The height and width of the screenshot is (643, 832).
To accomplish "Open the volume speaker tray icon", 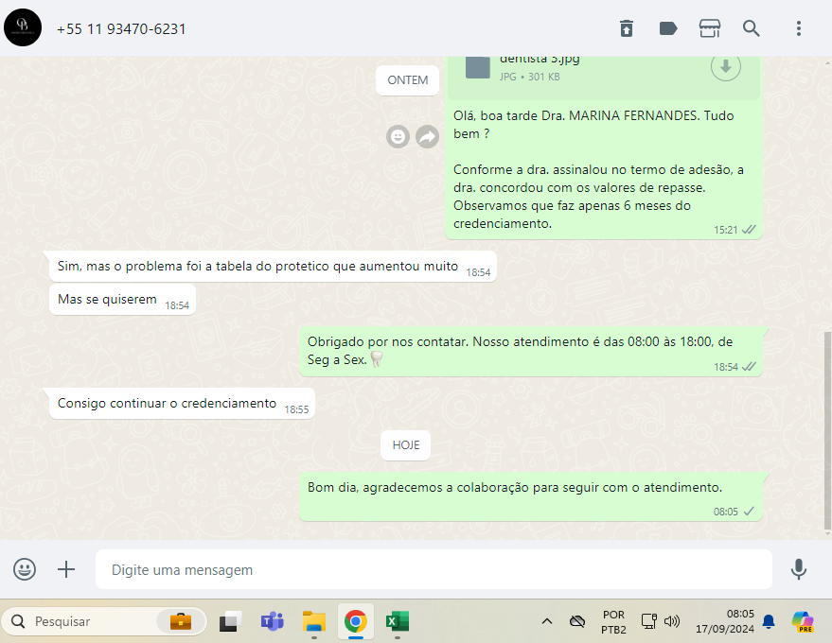I will [672, 621].
